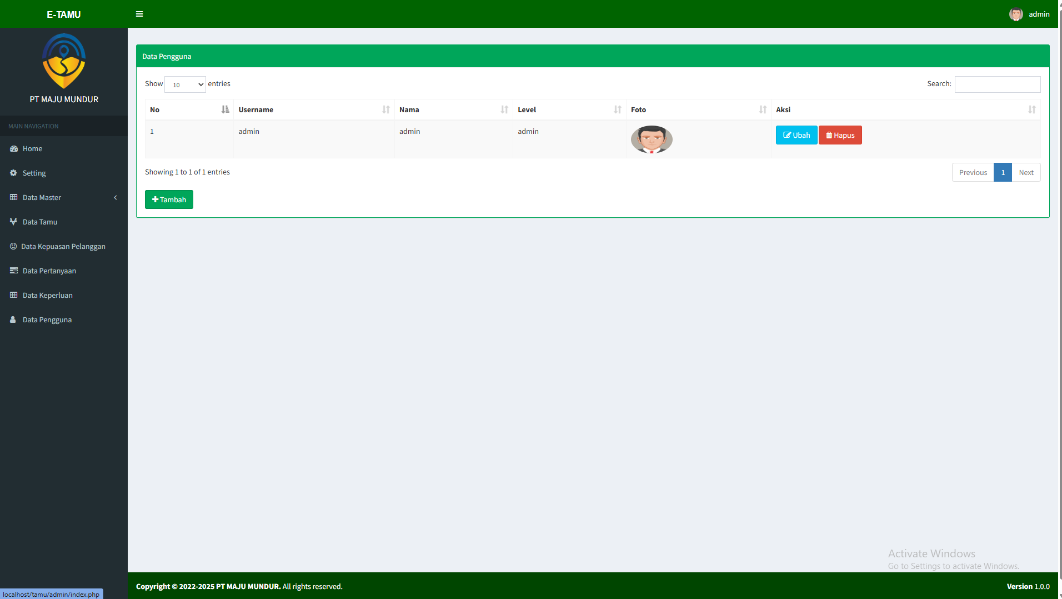Viewport: 1062px width, 599px height.
Task: Toggle the sidebar with hamburger icon
Action: (139, 14)
